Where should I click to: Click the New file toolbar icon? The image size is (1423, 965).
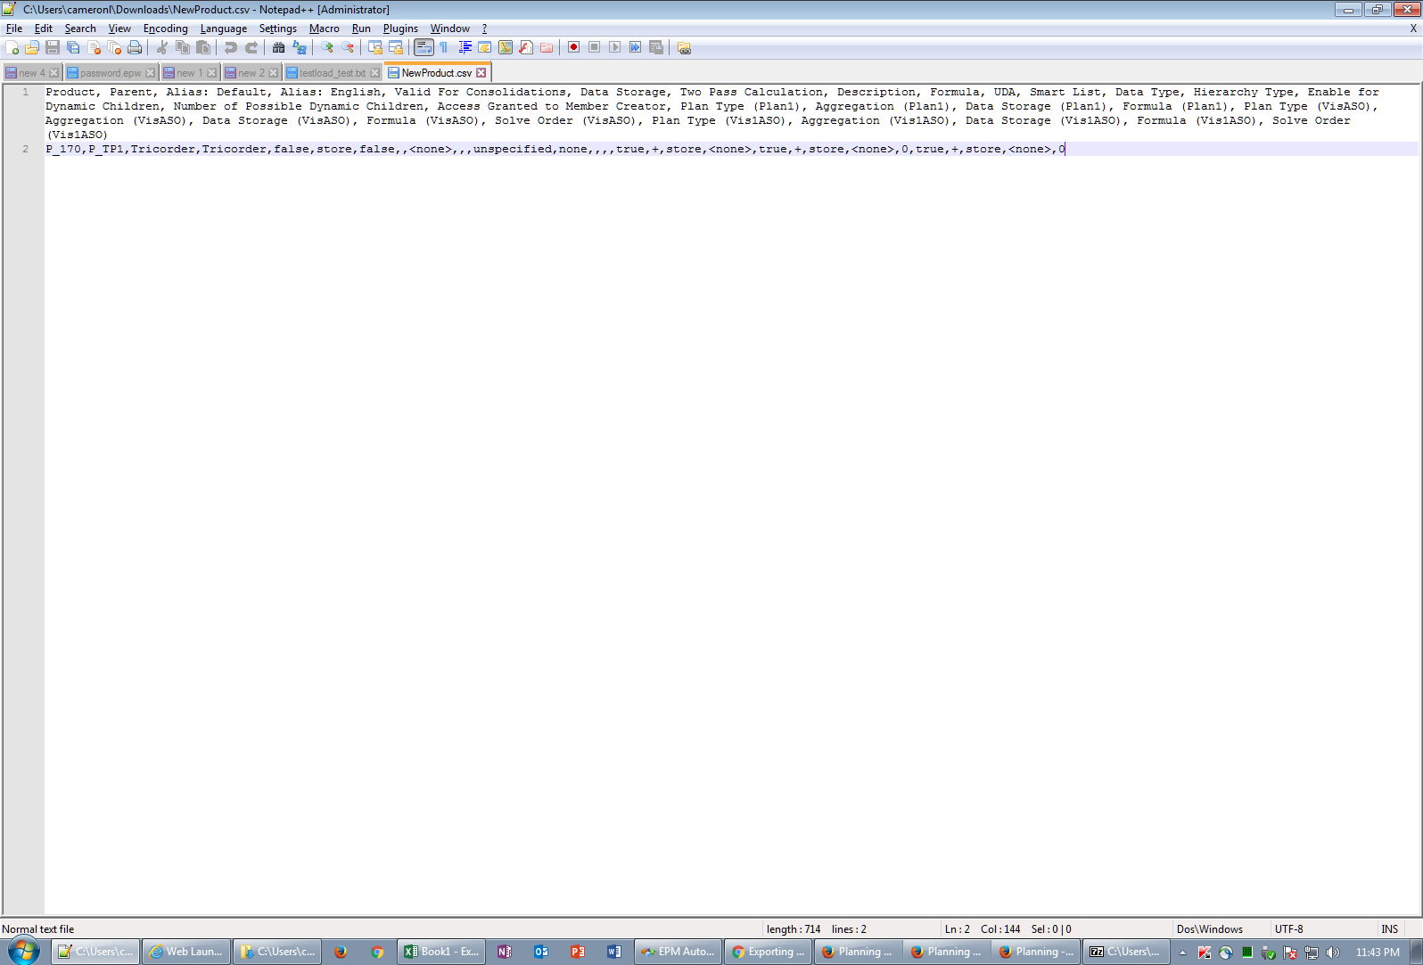(x=12, y=47)
